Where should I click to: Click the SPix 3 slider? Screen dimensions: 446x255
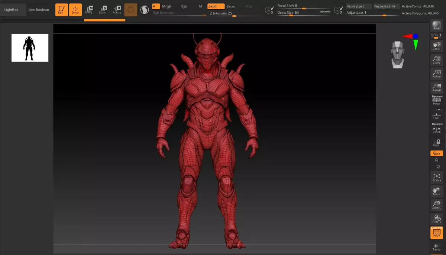[x=436, y=36]
